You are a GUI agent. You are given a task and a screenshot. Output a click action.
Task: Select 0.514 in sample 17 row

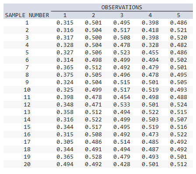point(121,142)
